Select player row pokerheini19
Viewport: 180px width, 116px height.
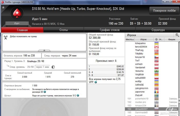pos(152,99)
